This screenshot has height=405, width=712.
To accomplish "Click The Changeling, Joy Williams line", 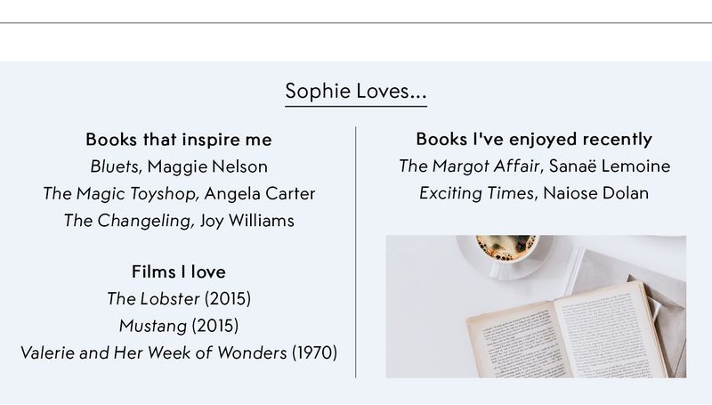I will pyautogui.click(x=179, y=221).
